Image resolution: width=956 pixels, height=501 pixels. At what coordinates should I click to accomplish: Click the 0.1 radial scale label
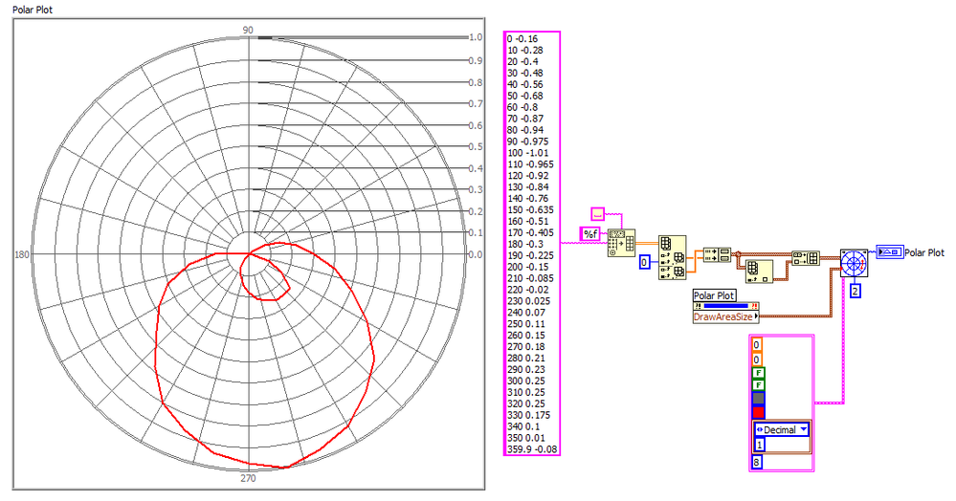[x=476, y=233]
